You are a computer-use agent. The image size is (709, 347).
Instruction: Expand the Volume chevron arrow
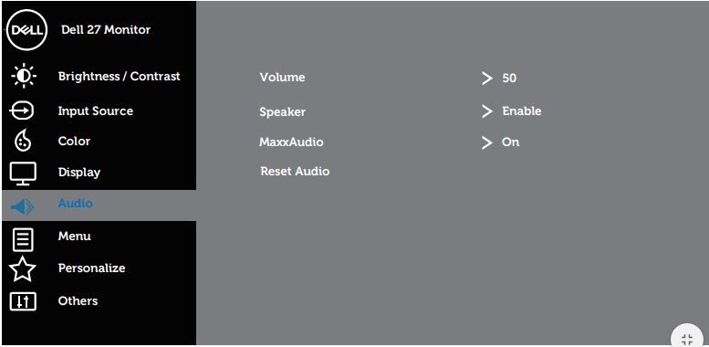[x=486, y=79]
